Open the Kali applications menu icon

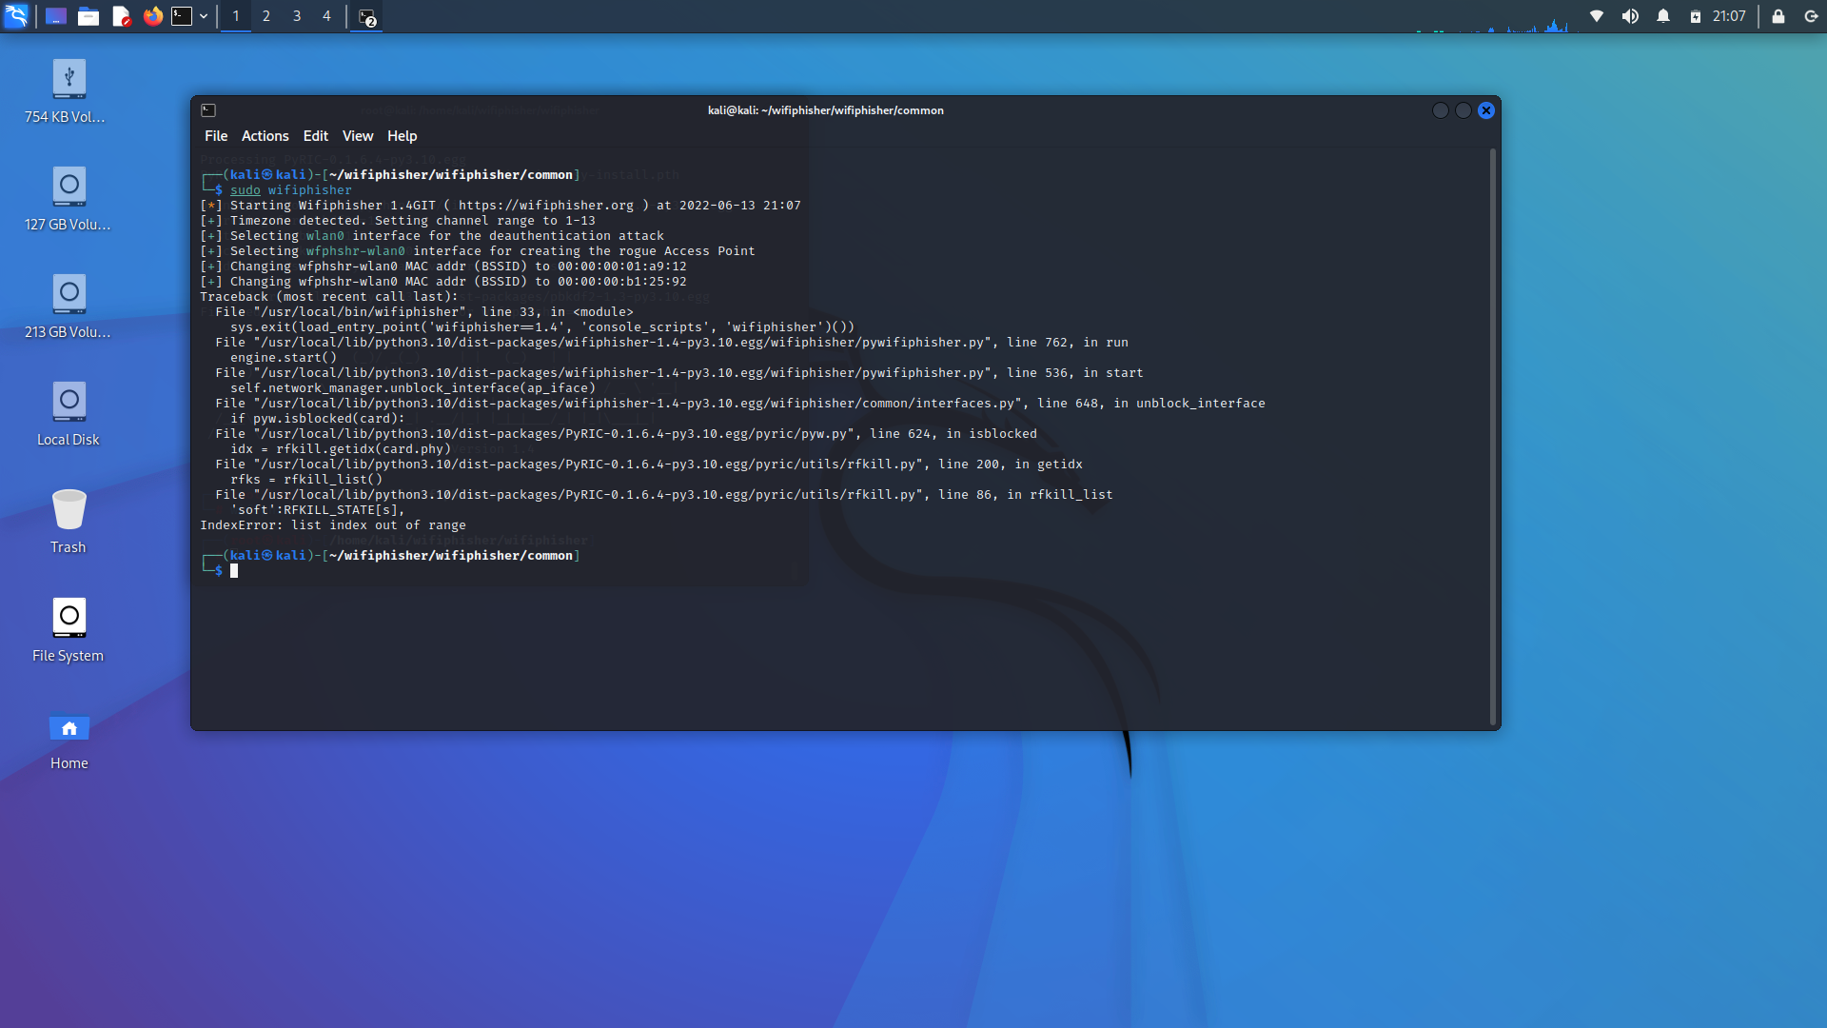coord(16,16)
